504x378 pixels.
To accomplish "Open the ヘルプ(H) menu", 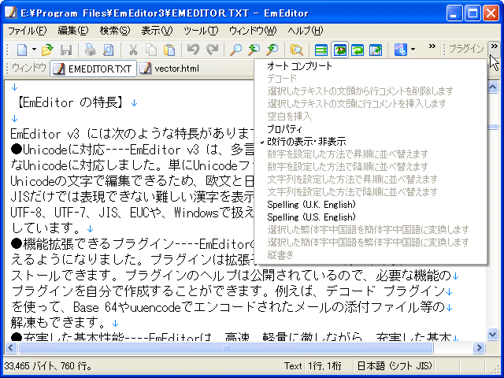I will coord(305,31).
